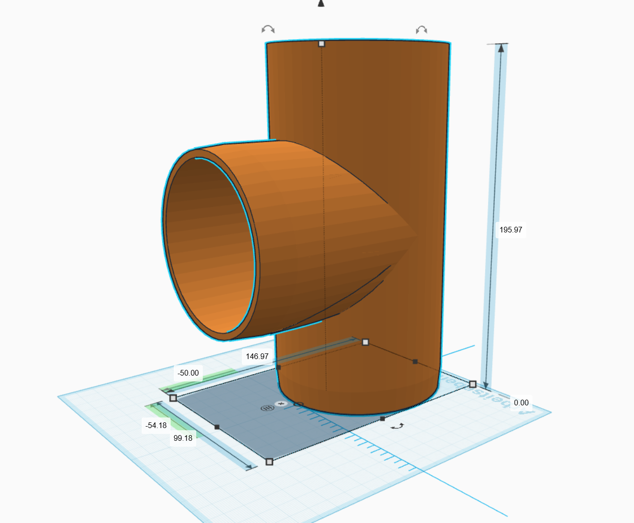Click the black lift cone above the shape
Viewport: 634px width, 523px height.
[321, 3]
